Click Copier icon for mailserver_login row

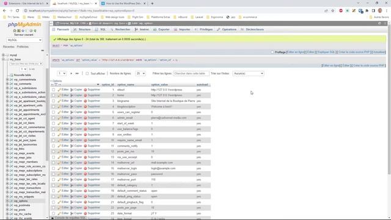coord(72,169)
